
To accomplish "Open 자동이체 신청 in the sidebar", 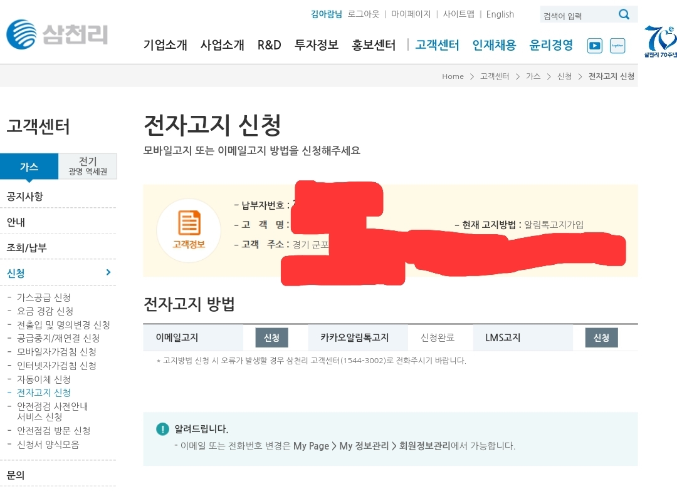I will (44, 379).
